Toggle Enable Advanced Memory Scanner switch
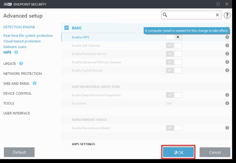The width and height of the screenshot is (236, 163). click(174, 62)
